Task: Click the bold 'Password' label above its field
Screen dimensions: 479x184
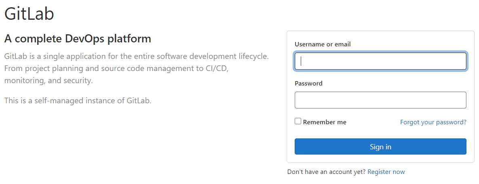Action: (x=308, y=84)
